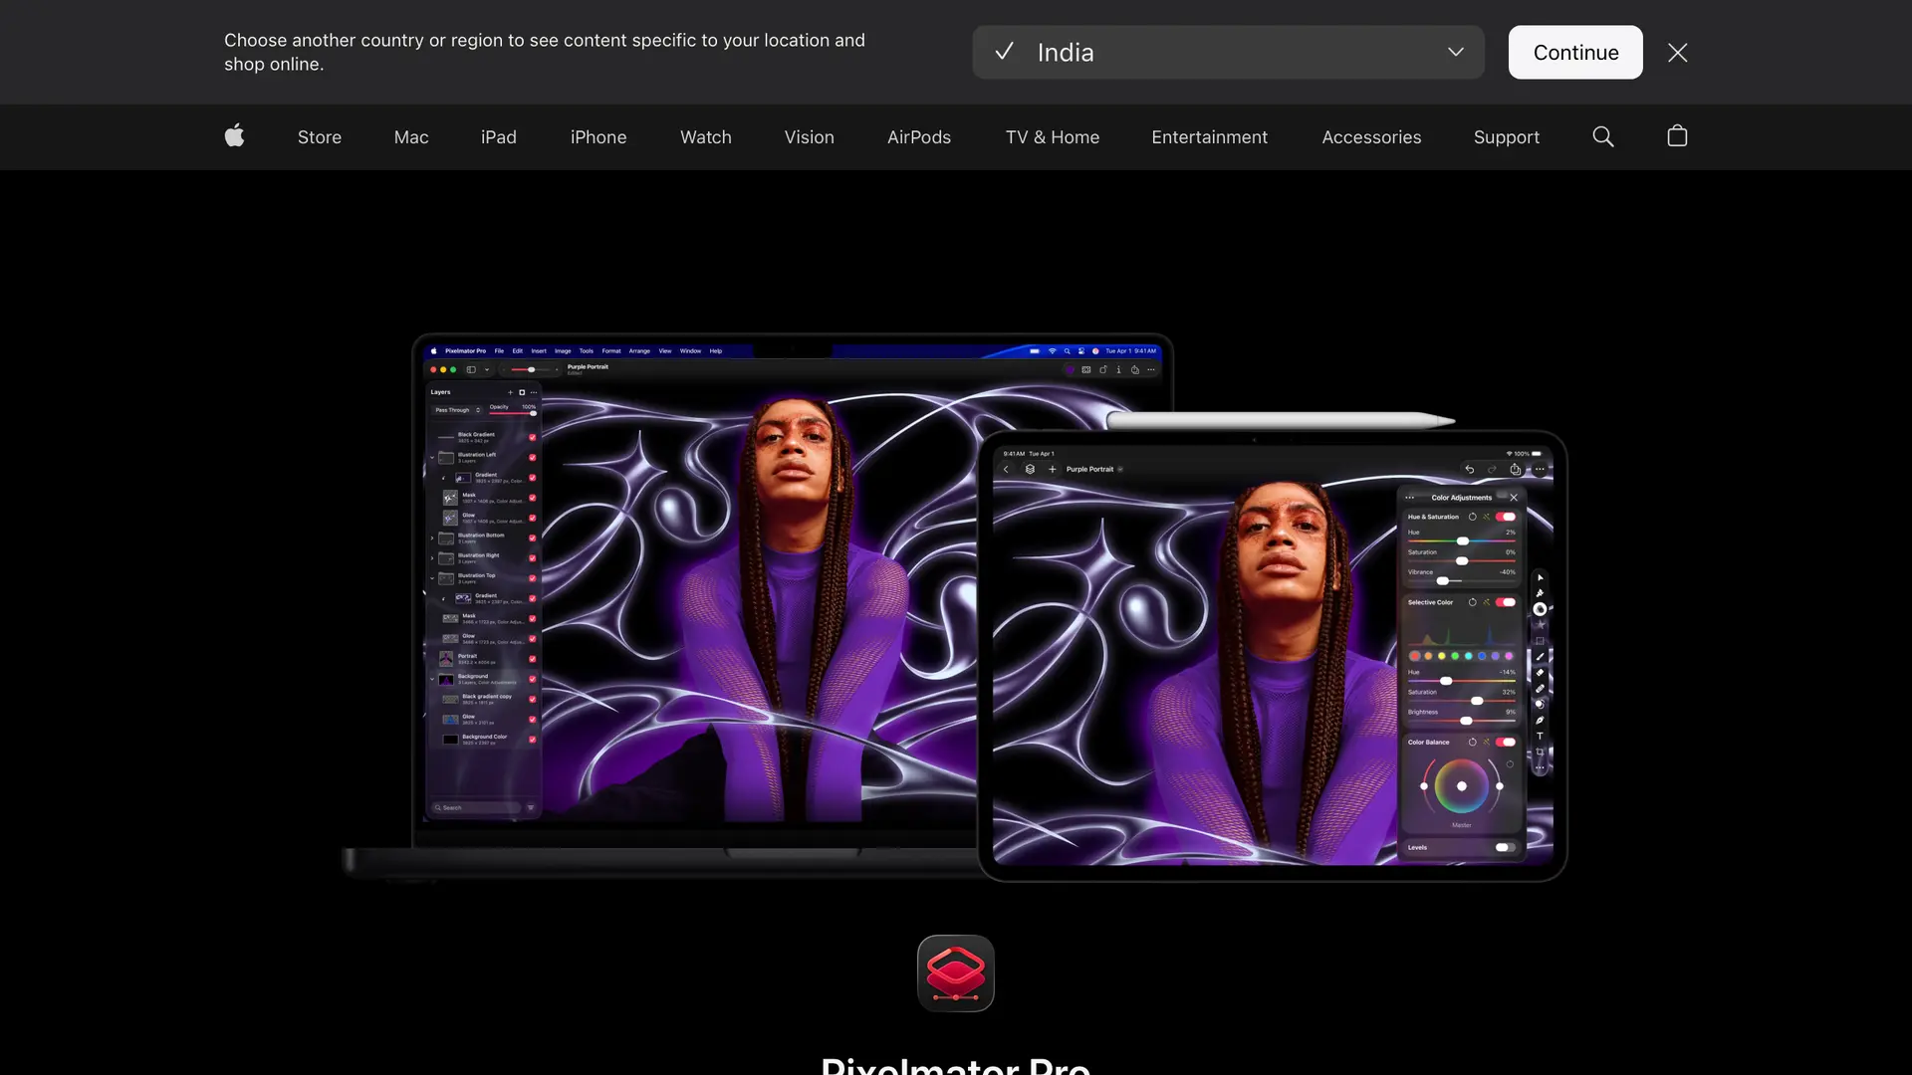Dismiss the country banner with X

tap(1678, 53)
